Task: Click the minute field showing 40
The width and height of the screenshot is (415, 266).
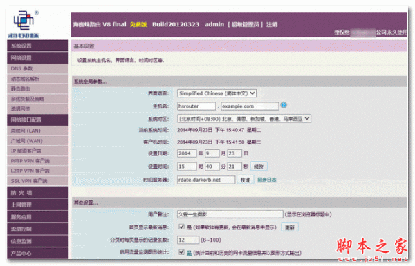Action: point(212,167)
